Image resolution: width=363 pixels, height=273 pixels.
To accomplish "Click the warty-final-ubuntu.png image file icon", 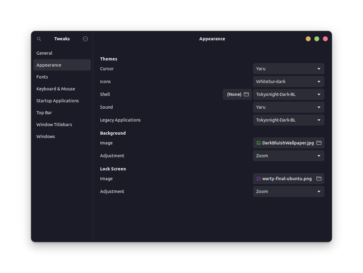I will [x=259, y=179].
